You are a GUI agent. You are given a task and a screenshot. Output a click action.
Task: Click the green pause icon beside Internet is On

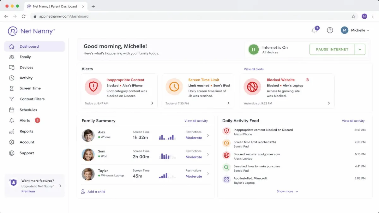253,50
